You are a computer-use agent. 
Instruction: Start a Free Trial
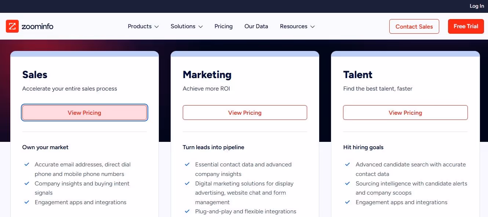tap(466, 26)
